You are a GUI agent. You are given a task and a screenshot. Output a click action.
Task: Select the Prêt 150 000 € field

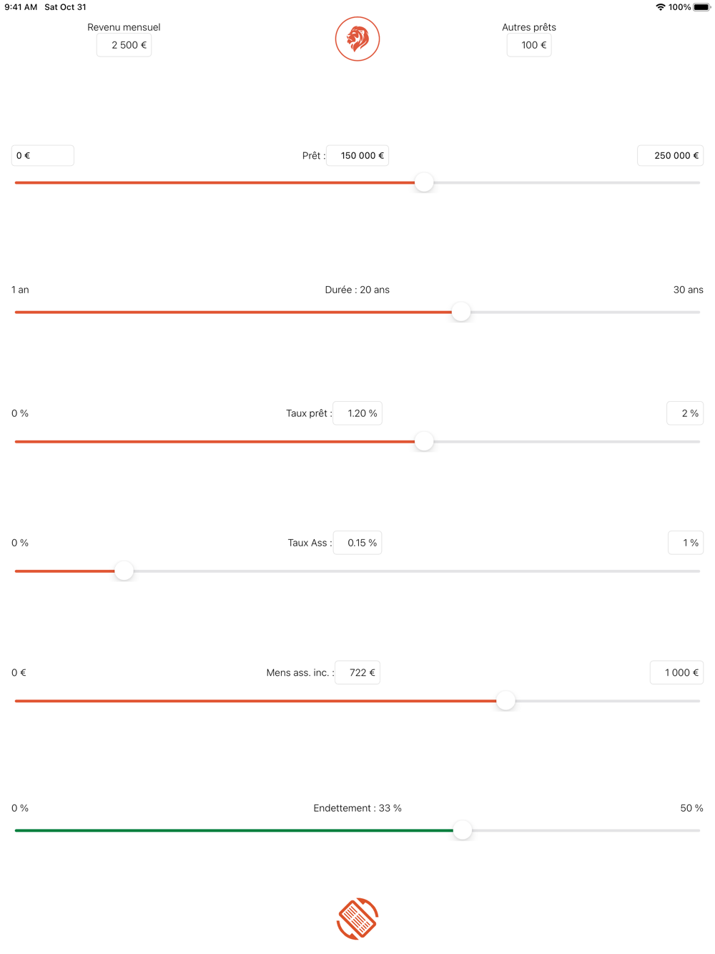(x=357, y=155)
